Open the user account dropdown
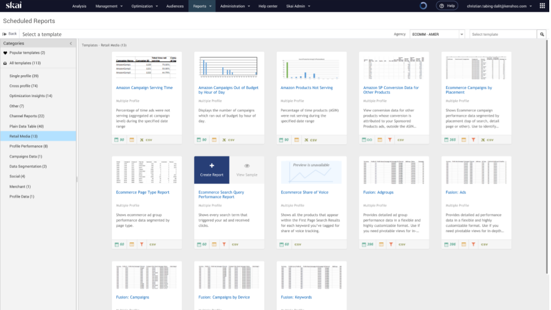Viewport: 551px width, 310px height. tap(499, 6)
